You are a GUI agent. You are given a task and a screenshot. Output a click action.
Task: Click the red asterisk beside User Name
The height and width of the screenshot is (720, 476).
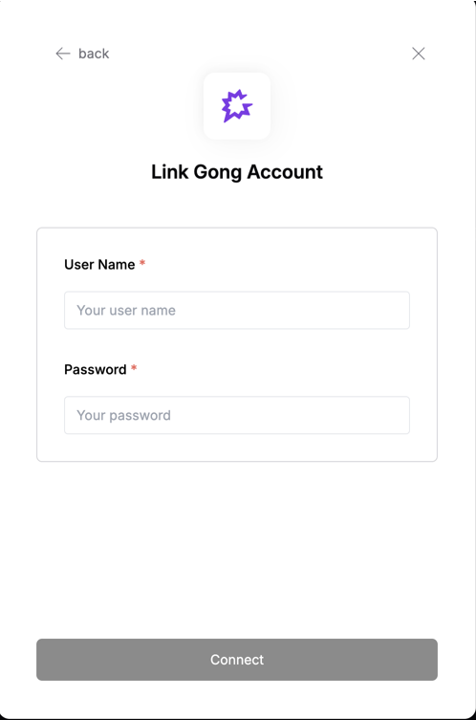(x=142, y=263)
